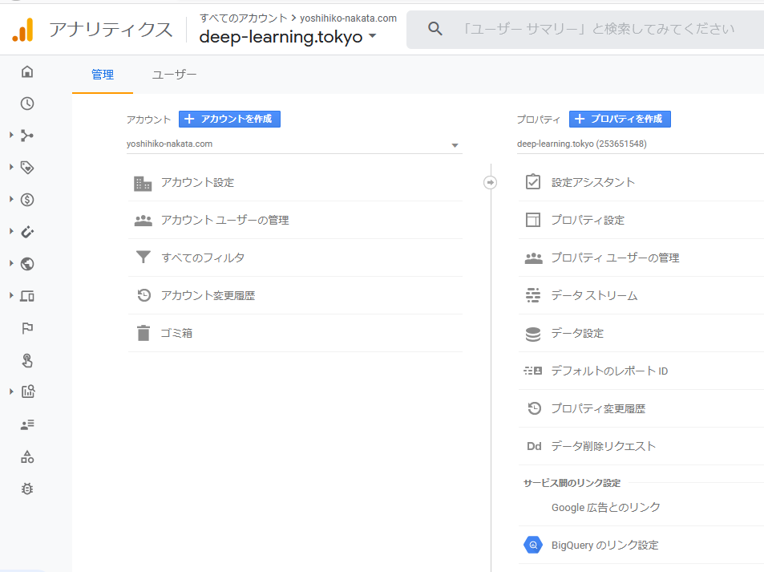Viewport: 764px width, 572px height.
Task: Click the people icon for アカウント ユーザーの管理
Action: 144,221
